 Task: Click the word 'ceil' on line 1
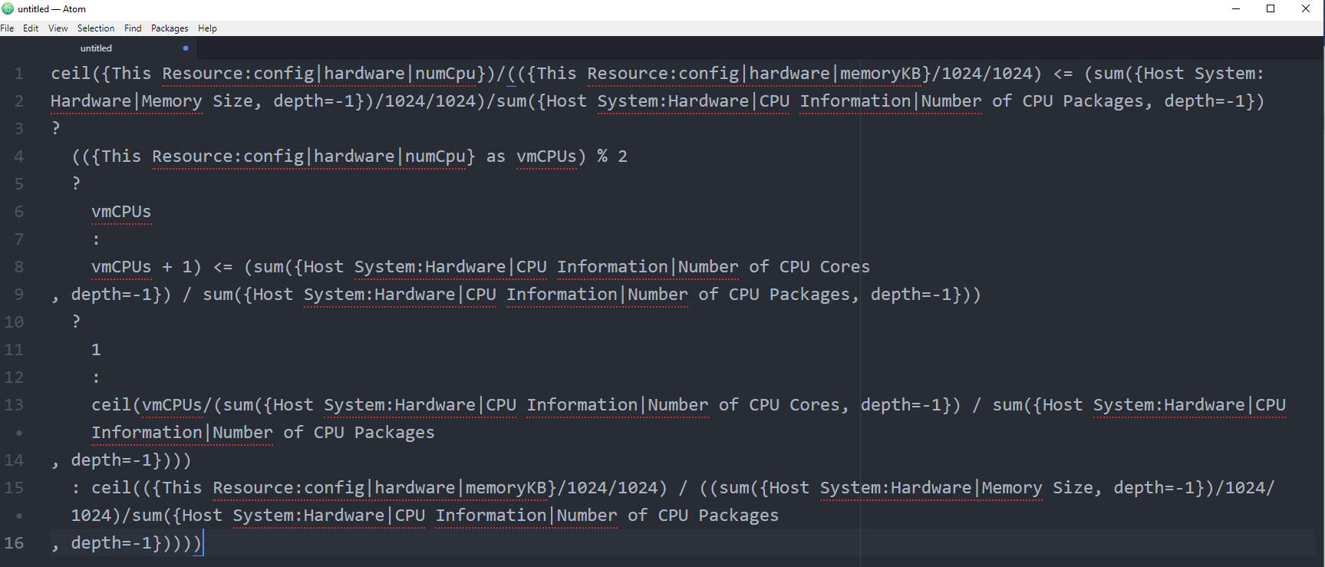[x=71, y=74]
